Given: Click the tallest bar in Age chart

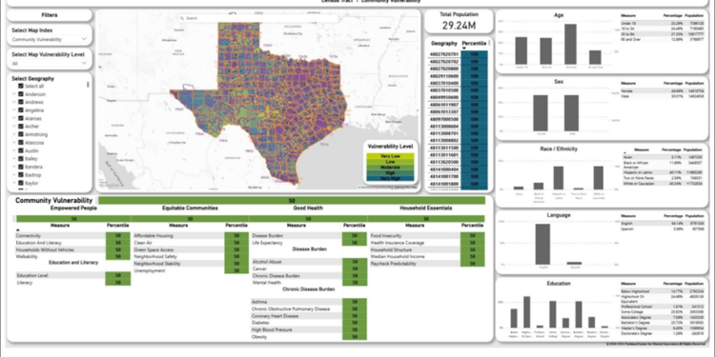Looking at the screenshot, I should [570, 44].
